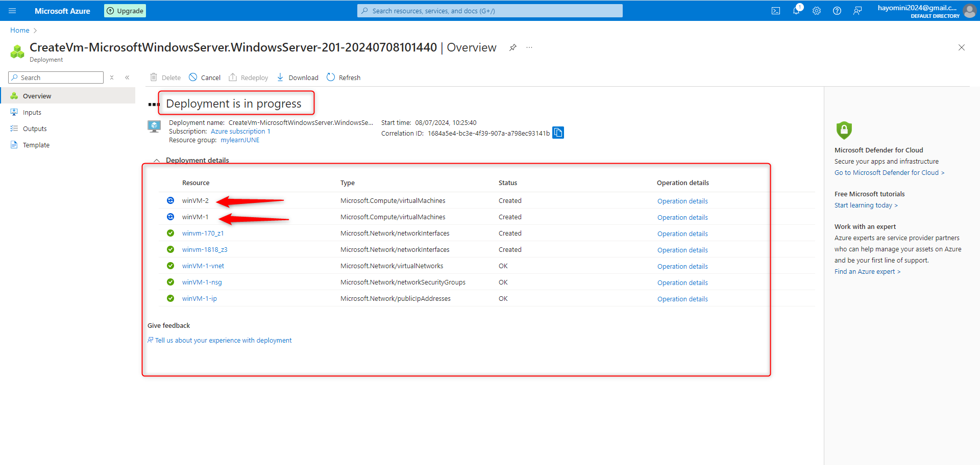Open the deployment feedback link
The image size is (980, 465).
223,341
